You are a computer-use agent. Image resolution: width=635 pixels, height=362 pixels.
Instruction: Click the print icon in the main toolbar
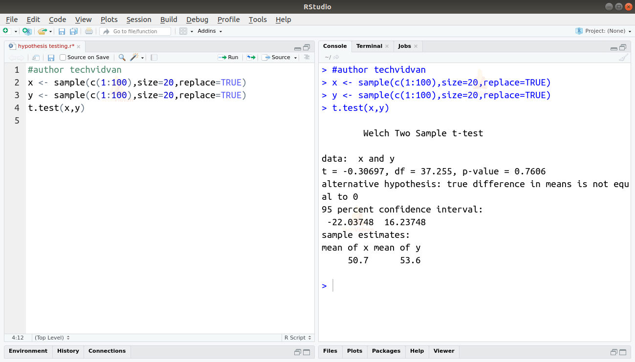coord(88,31)
